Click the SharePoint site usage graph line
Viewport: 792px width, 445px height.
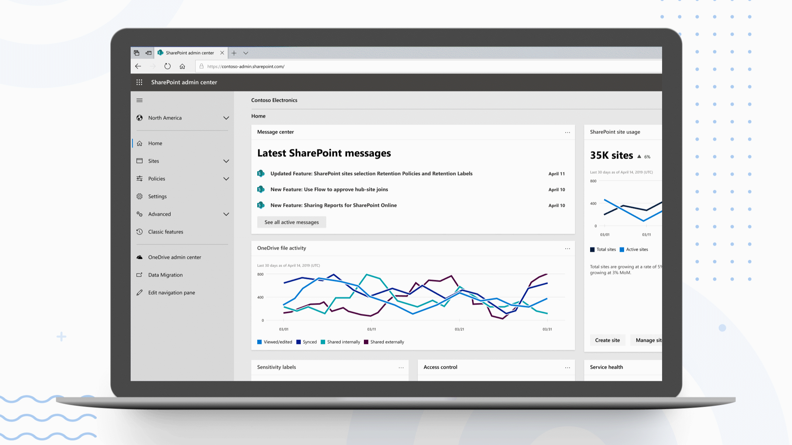point(626,209)
